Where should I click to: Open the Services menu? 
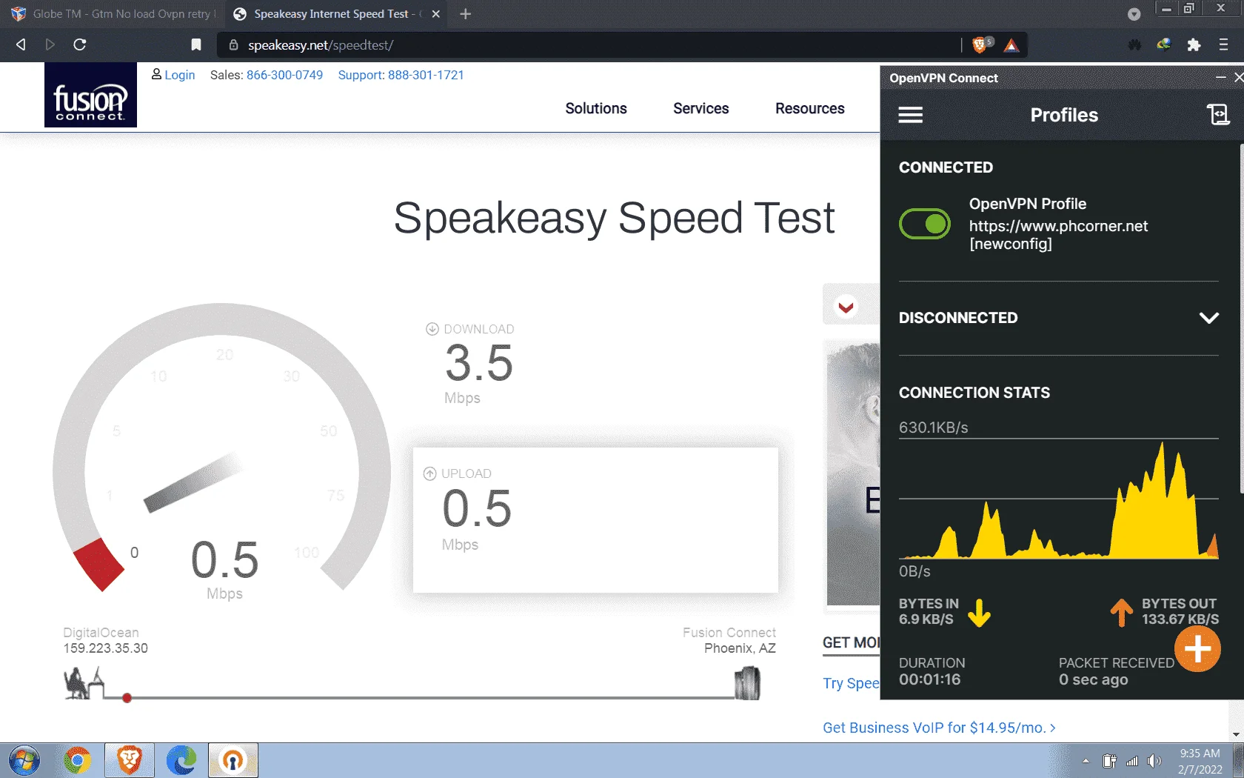701,108
